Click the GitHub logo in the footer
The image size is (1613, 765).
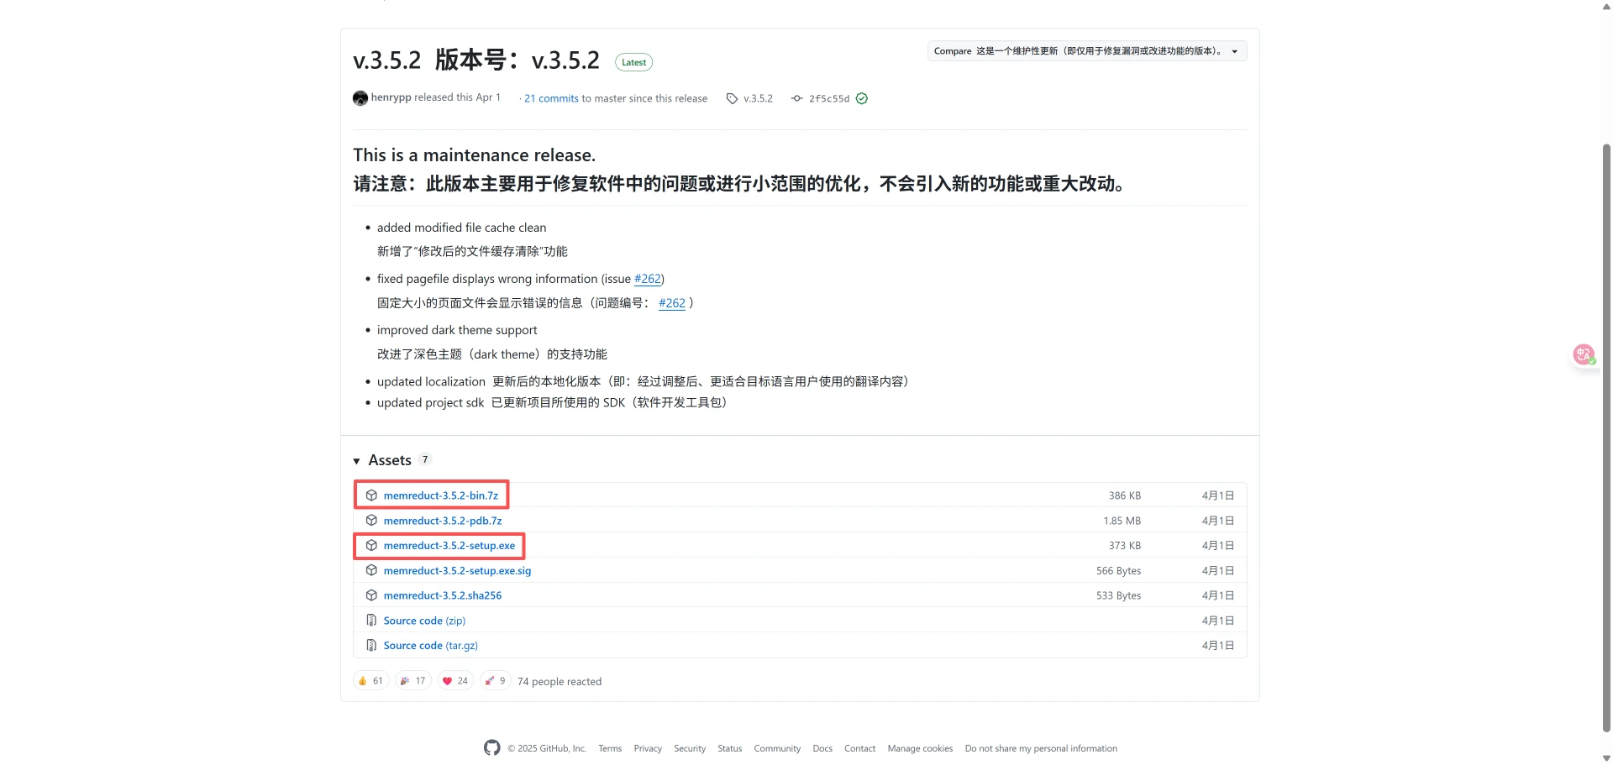pyautogui.click(x=492, y=748)
